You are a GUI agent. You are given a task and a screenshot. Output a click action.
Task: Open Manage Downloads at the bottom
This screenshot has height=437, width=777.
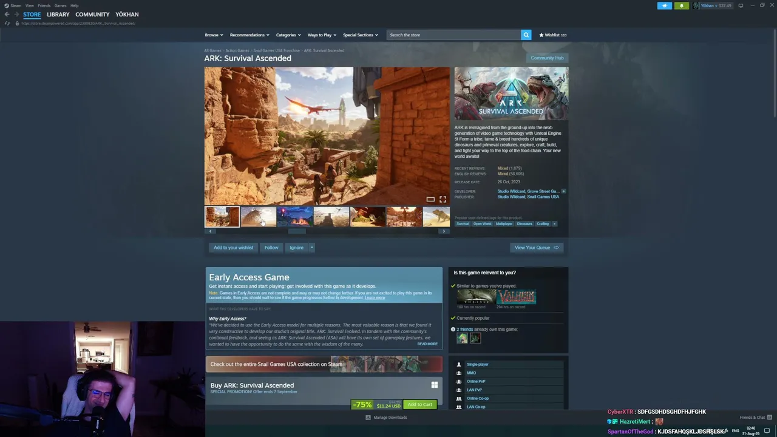click(x=387, y=418)
